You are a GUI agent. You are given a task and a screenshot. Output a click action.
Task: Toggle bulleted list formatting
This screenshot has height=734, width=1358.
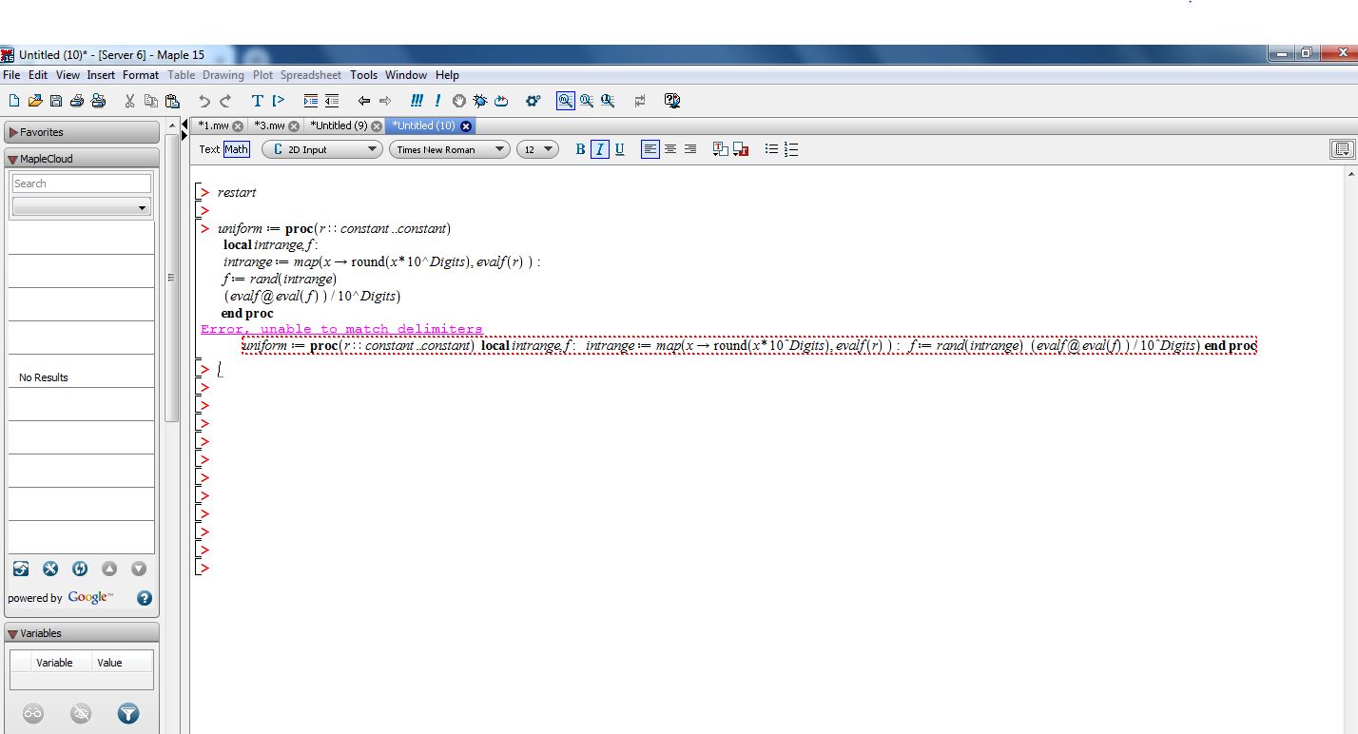tap(771, 149)
